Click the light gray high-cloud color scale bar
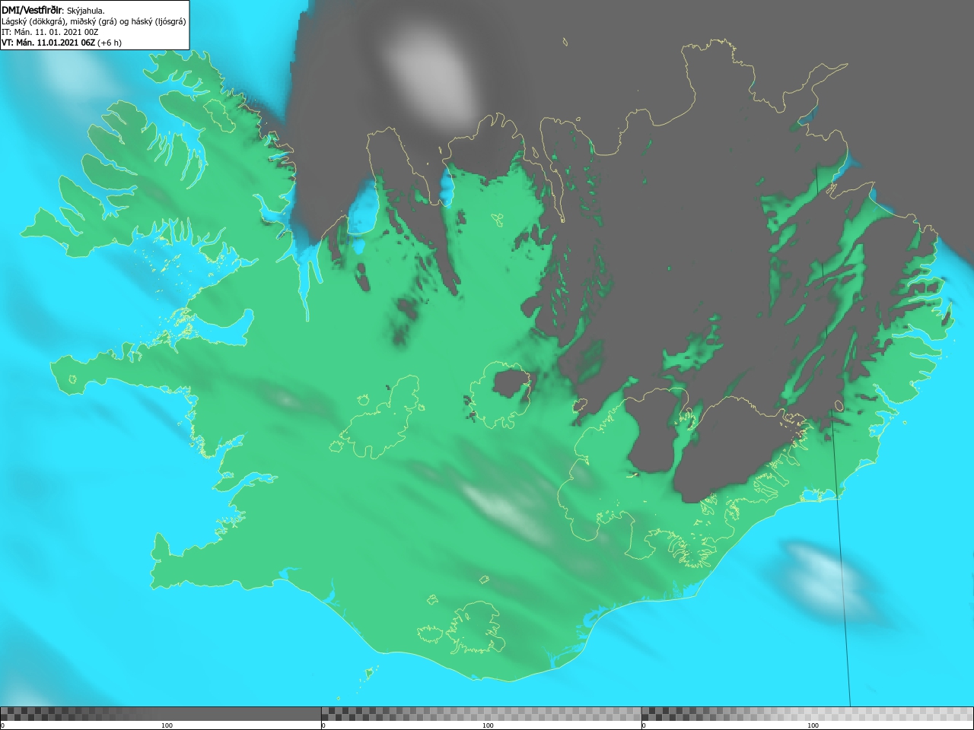Viewport: 974px width, 730px height. pos(807,714)
